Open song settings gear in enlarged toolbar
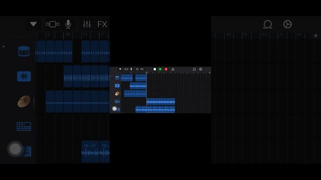Image resolution: width=321 pixels, height=180 pixels. pyautogui.click(x=287, y=24)
